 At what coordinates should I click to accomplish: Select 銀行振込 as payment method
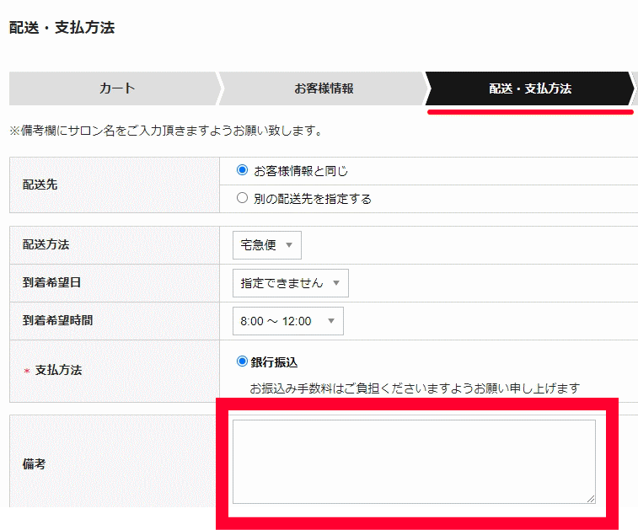tap(243, 361)
